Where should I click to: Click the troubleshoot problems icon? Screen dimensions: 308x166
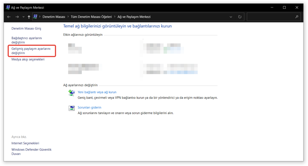(x=72, y=108)
